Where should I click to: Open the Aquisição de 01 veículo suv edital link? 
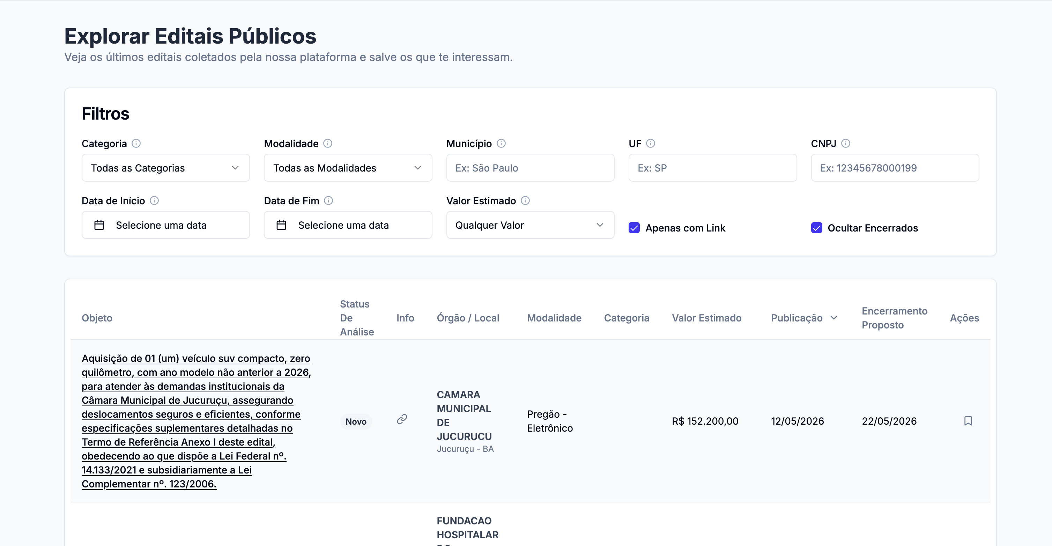(x=197, y=421)
